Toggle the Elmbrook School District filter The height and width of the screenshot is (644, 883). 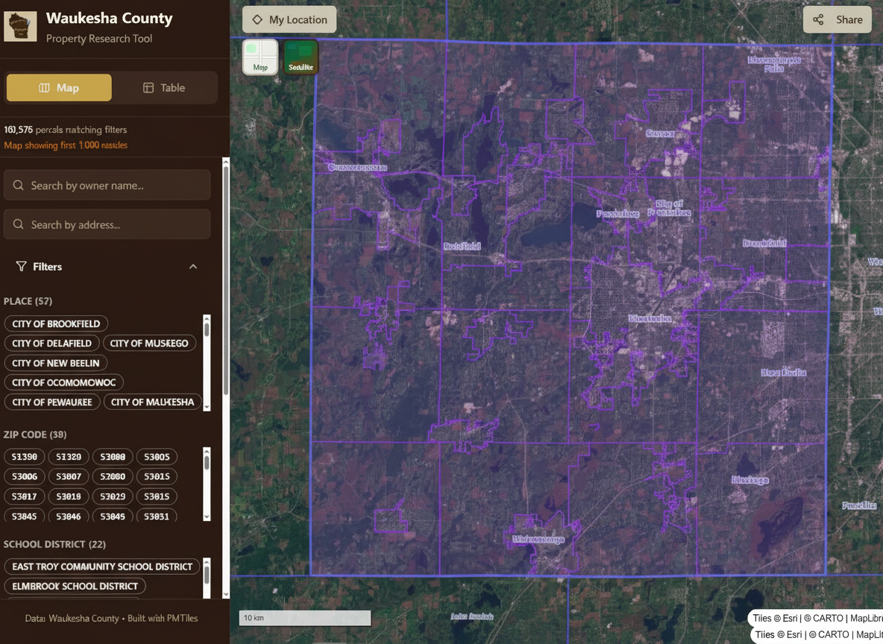pos(75,586)
